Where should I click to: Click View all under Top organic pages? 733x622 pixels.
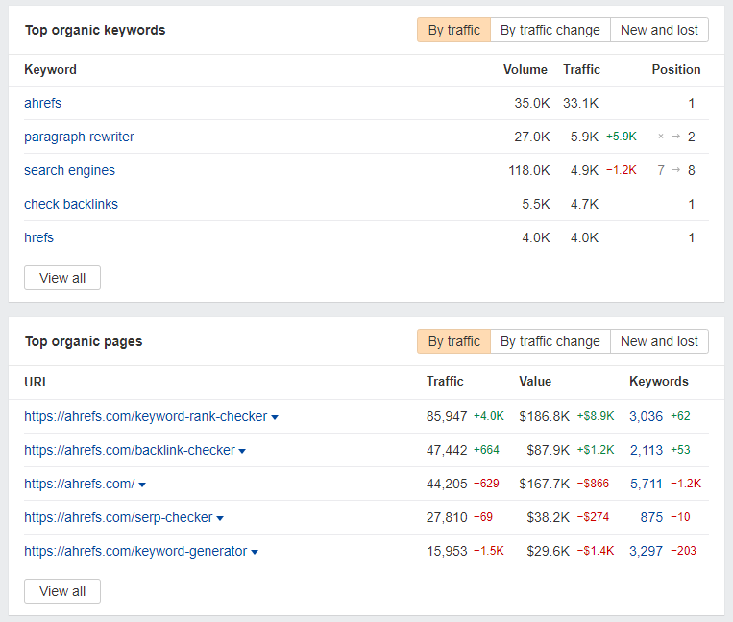coord(62,591)
